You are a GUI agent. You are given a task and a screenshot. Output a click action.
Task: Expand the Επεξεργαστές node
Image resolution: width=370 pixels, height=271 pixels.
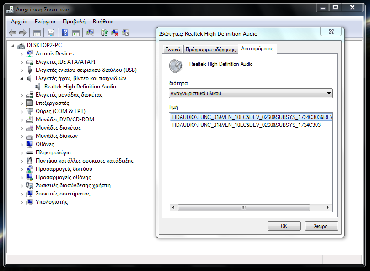click(x=21, y=103)
